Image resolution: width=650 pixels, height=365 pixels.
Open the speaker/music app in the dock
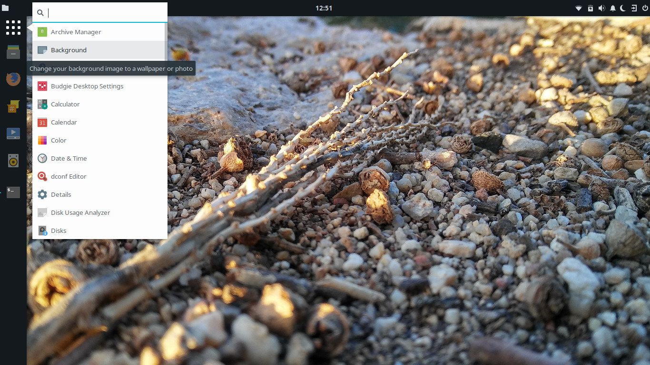(13, 160)
